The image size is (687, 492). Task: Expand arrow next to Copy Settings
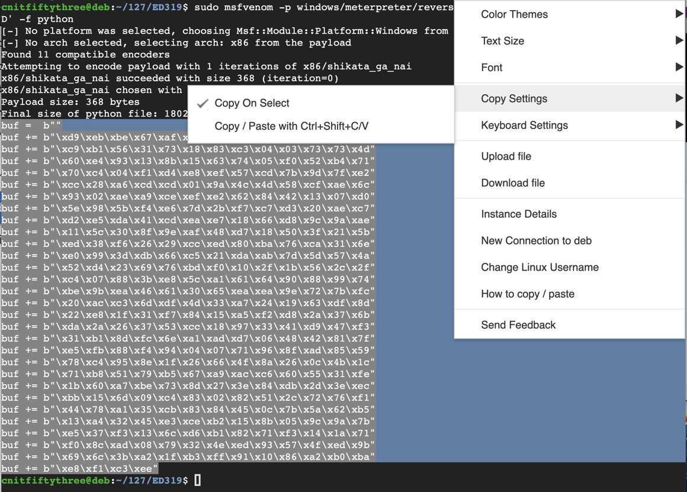[x=679, y=98]
